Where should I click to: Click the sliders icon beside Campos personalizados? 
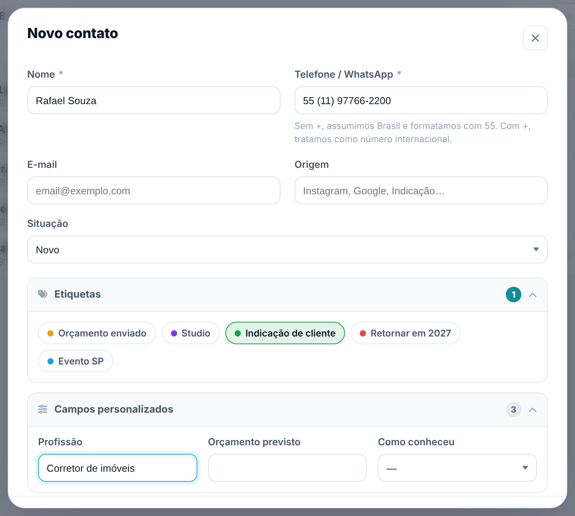tap(43, 409)
